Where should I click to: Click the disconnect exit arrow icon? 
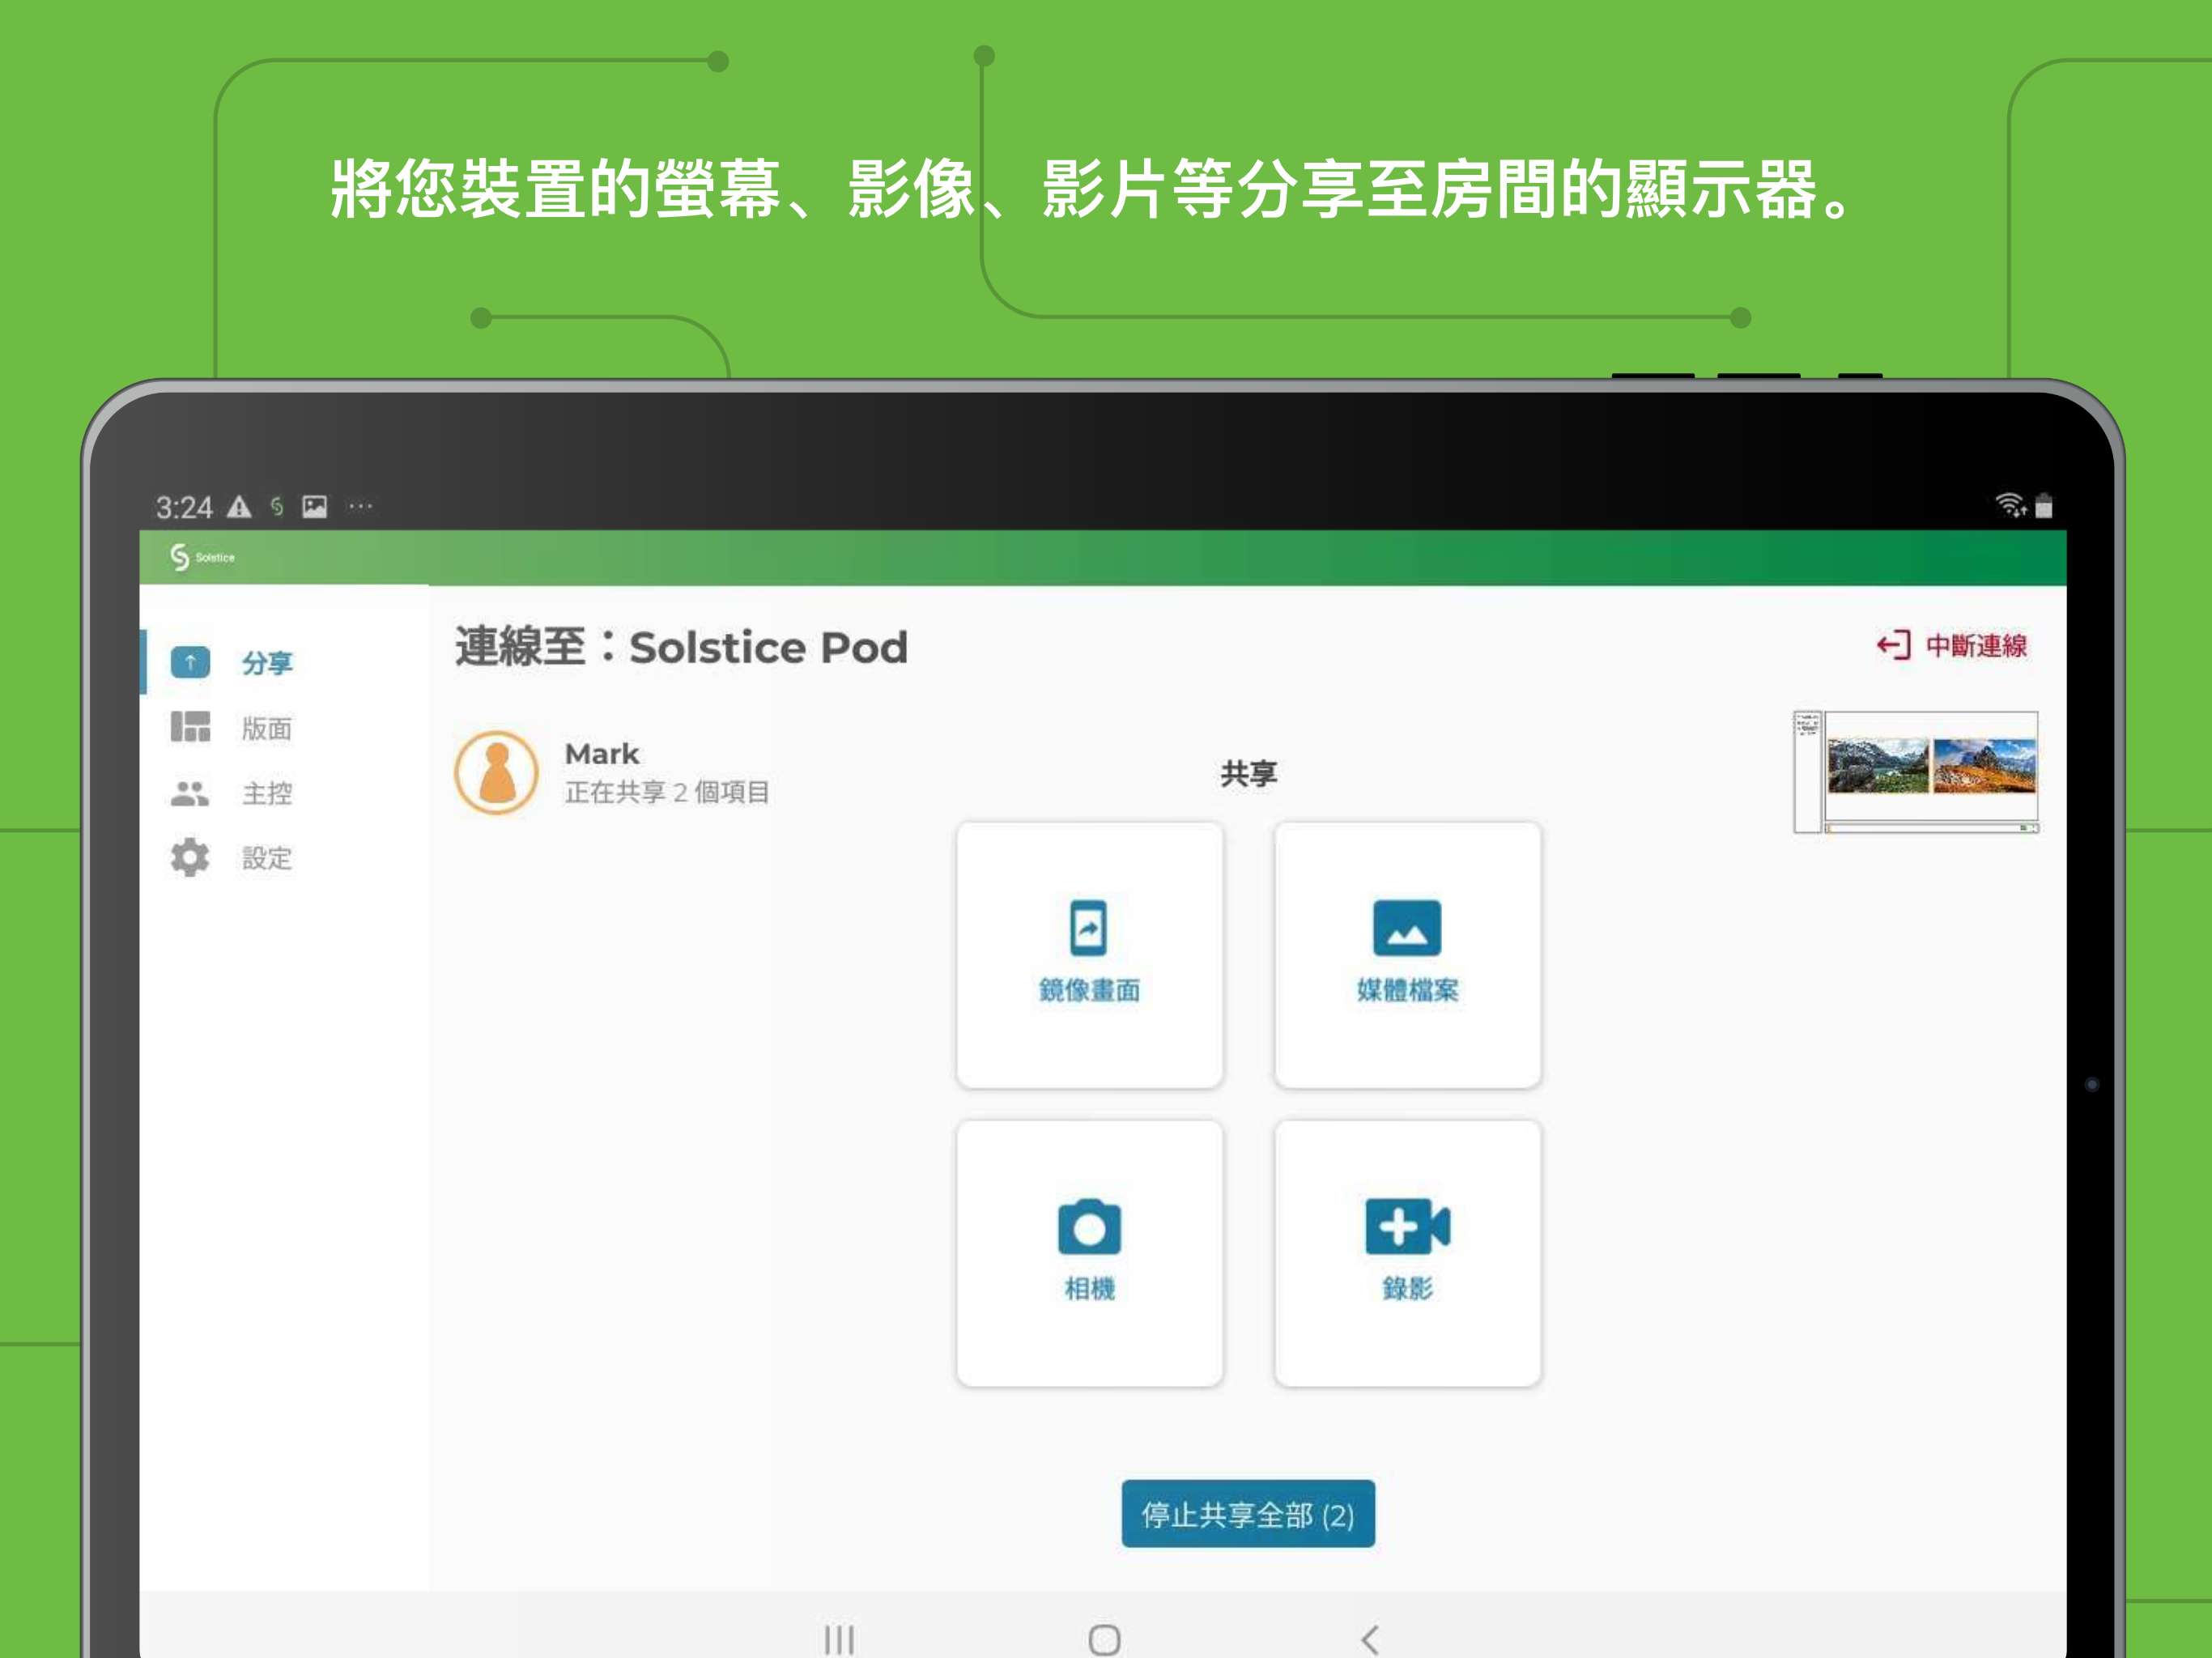[x=1893, y=645]
